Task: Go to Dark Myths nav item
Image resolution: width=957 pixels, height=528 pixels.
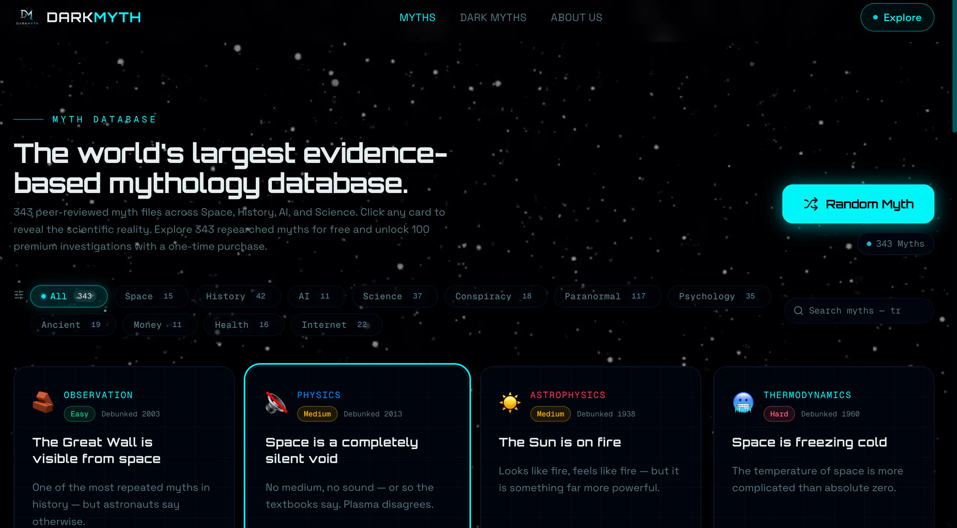Action: click(493, 17)
